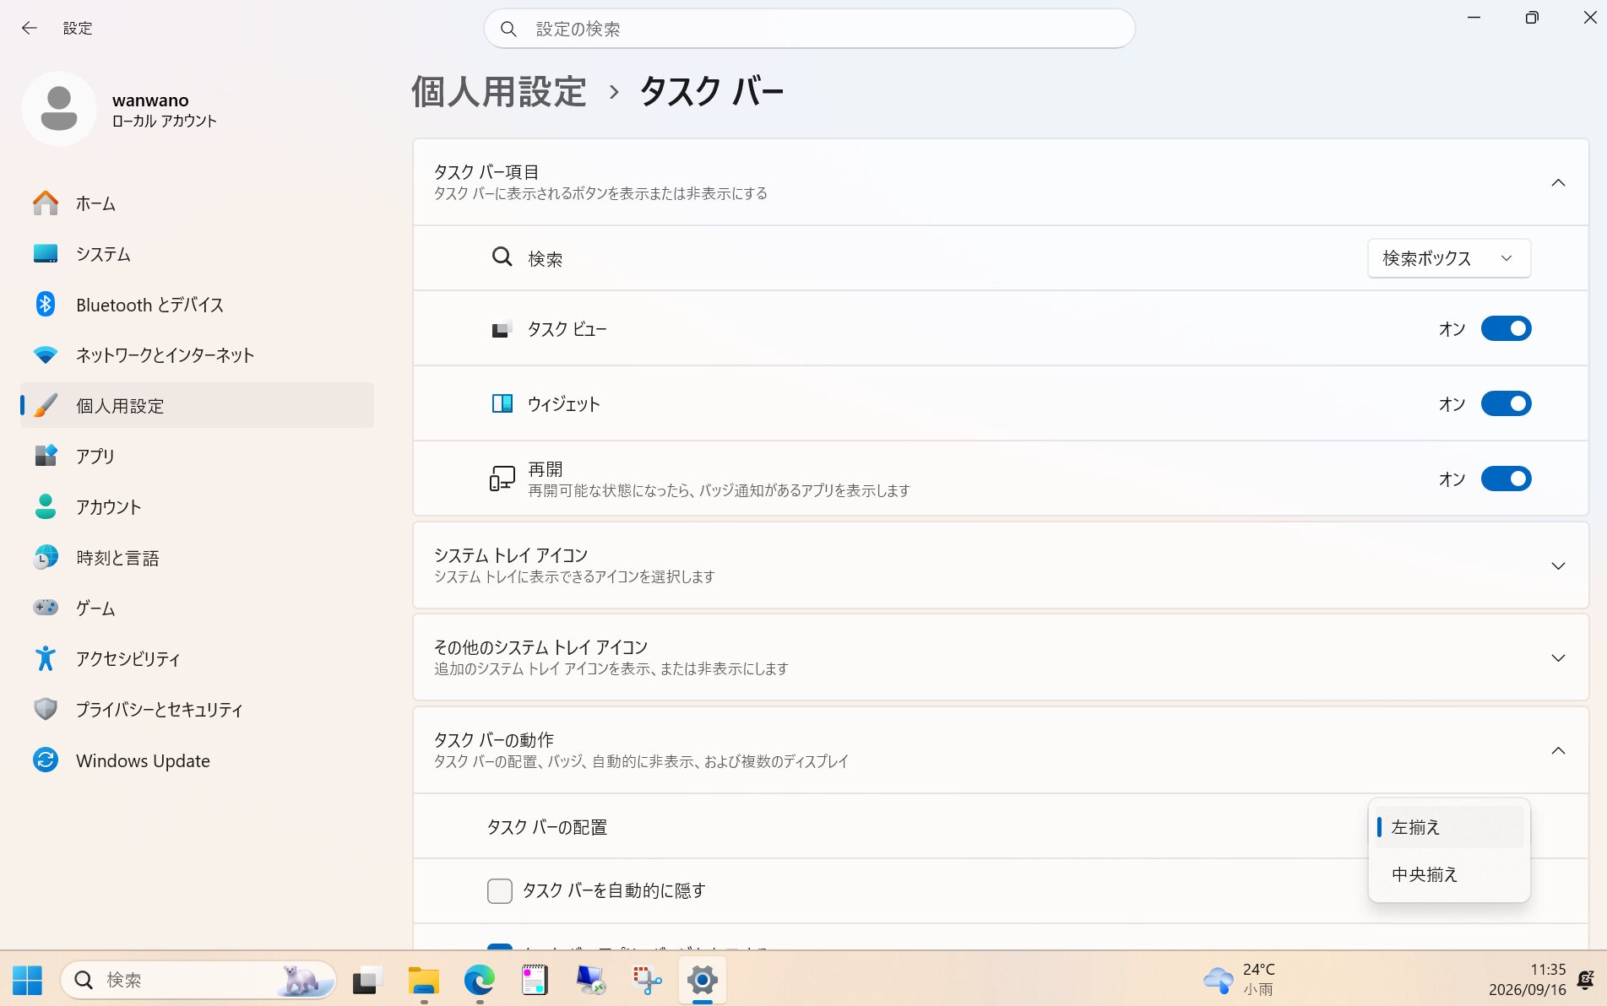1607x1006 pixels.
Task: Open Bluetooth とデバイス category
Action: (197, 305)
